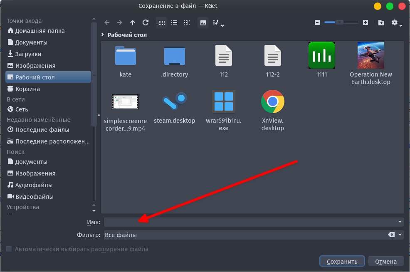Open Сеть in the sidebar
Viewport: 410px width, 272px height.
(48, 109)
